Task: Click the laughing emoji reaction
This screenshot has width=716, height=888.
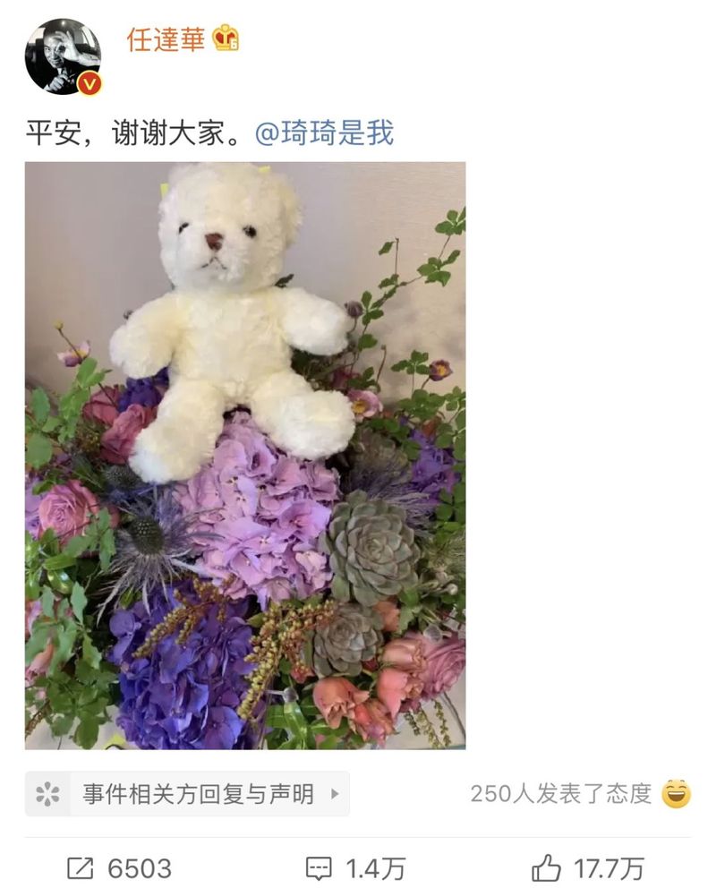Action: pos(677,793)
